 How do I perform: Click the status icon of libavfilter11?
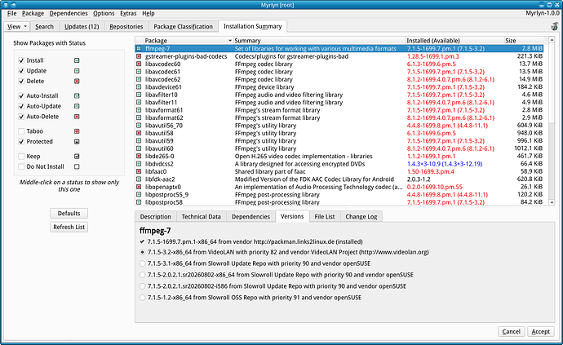[x=139, y=102]
